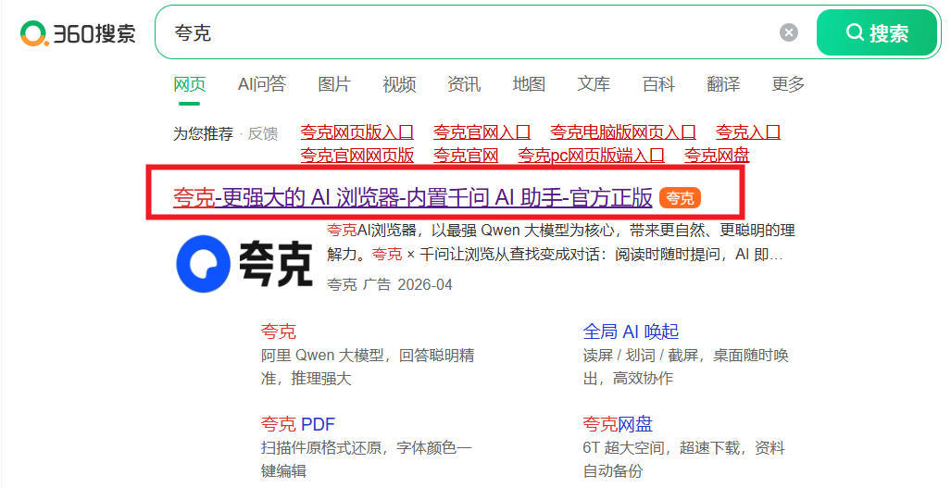Open the 夸克 PDF sublink
The image size is (951, 488).
click(297, 424)
